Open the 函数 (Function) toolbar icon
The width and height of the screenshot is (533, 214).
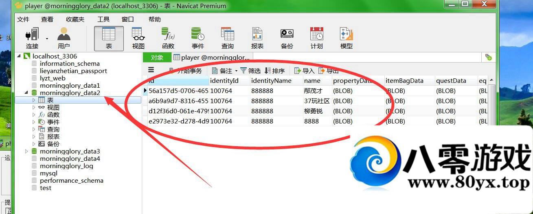pos(168,38)
